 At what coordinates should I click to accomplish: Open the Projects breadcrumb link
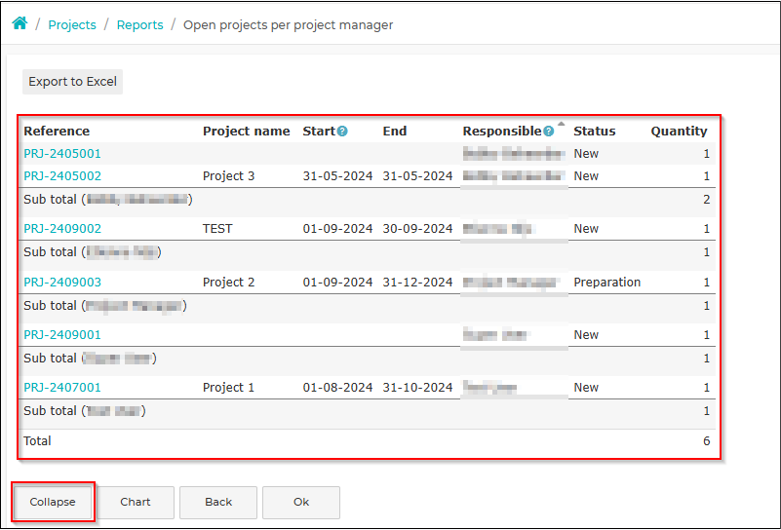pos(72,25)
